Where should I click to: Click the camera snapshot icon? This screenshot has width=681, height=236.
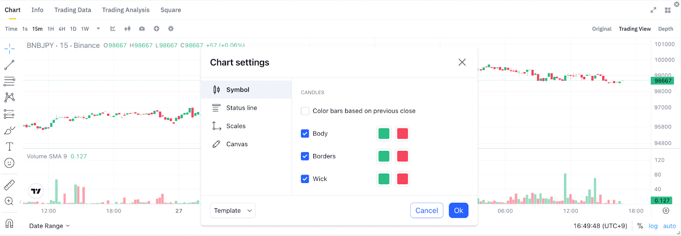[142, 29]
